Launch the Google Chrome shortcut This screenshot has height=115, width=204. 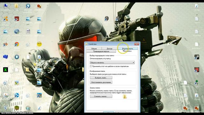17,44
